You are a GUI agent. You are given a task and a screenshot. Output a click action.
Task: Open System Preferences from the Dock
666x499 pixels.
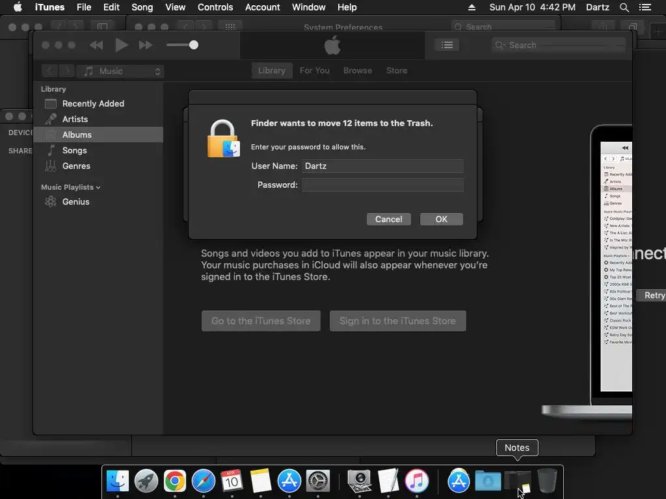tap(317, 481)
